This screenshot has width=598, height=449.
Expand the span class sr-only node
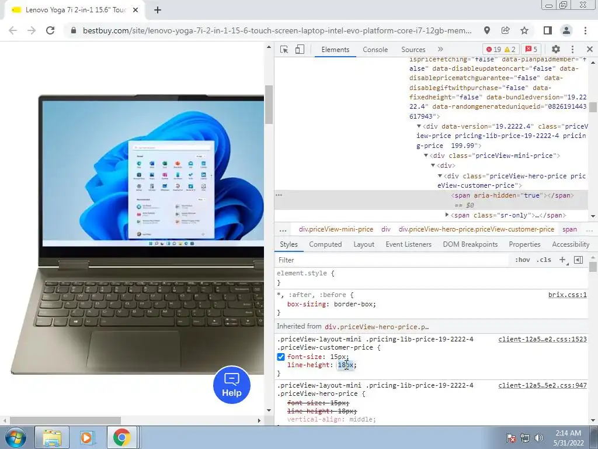[x=447, y=215]
